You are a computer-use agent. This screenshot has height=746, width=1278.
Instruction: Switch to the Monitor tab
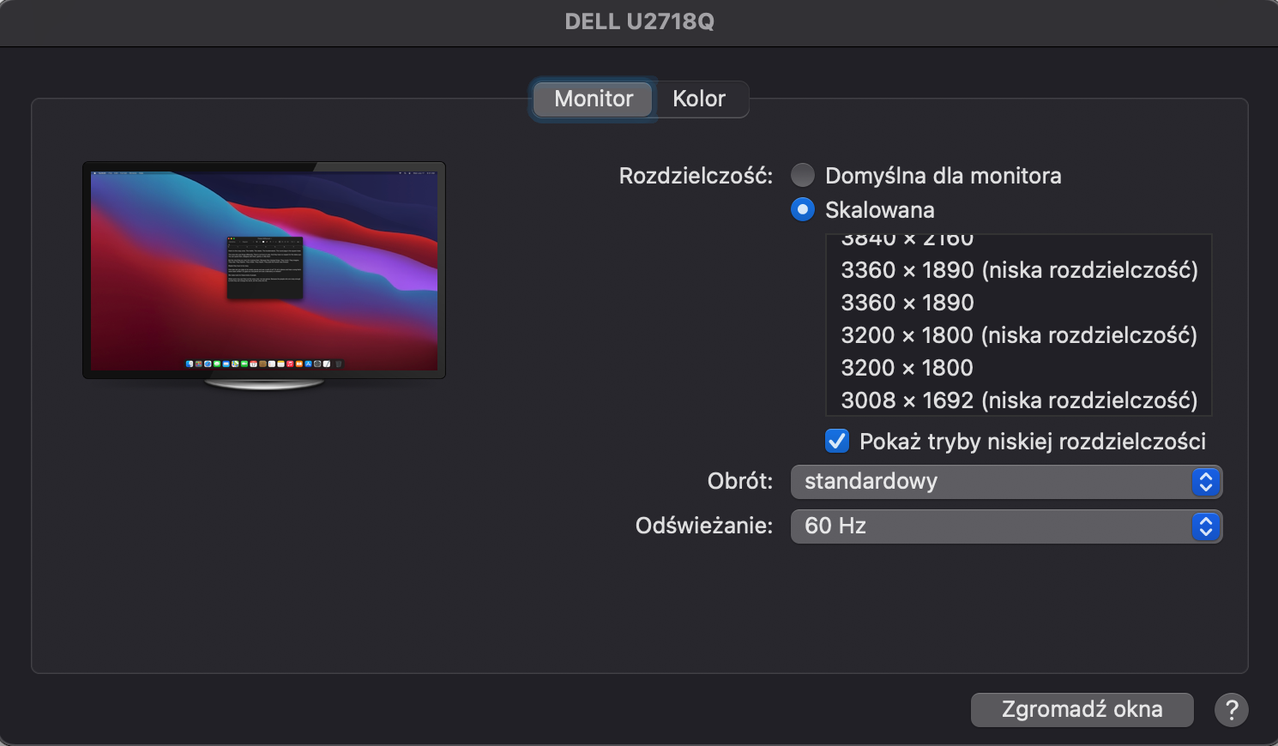click(594, 99)
